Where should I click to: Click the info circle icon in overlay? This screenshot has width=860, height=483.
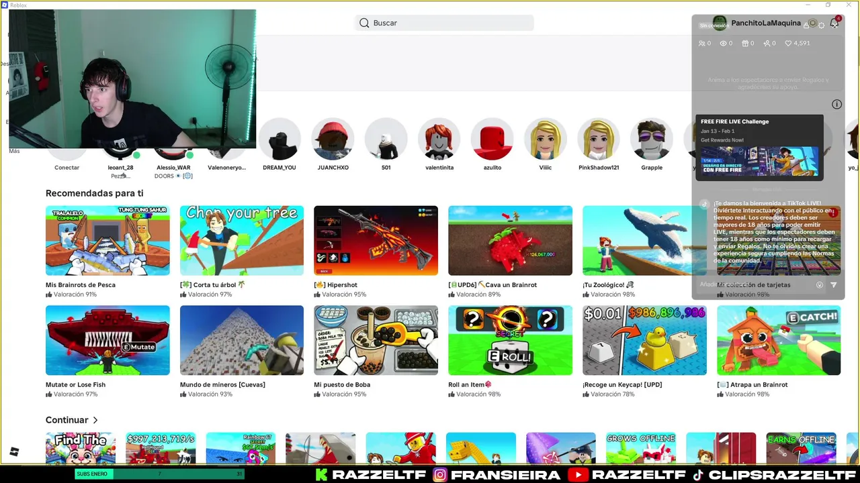836,104
